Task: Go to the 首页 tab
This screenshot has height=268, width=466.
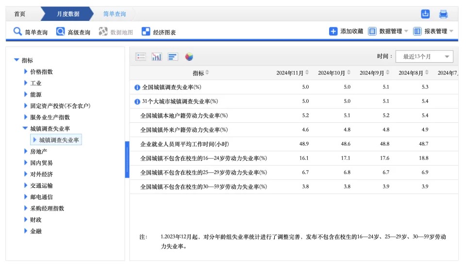Action: 20,14
